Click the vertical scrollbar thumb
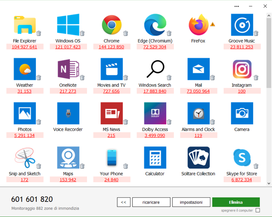Image resolution: width=272 pixels, height=217 pixels. point(269,53)
